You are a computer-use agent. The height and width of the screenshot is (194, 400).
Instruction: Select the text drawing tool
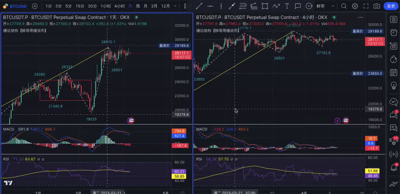click(287, 6)
